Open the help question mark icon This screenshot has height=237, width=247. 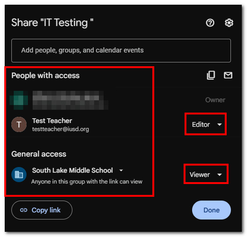[x=210, y=23]
